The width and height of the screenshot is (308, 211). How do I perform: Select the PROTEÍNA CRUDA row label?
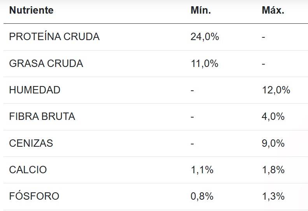(54, 37)
